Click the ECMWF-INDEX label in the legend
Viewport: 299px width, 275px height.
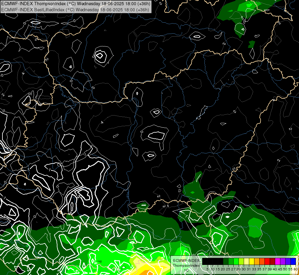pos(186,261)
